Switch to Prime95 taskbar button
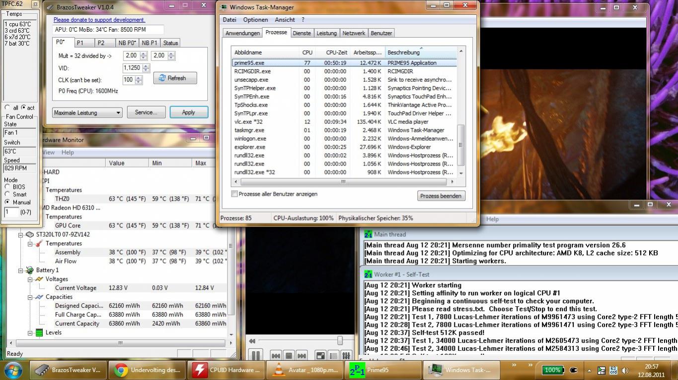This screenshot has width=678, height=380. [x=382, y=370]
